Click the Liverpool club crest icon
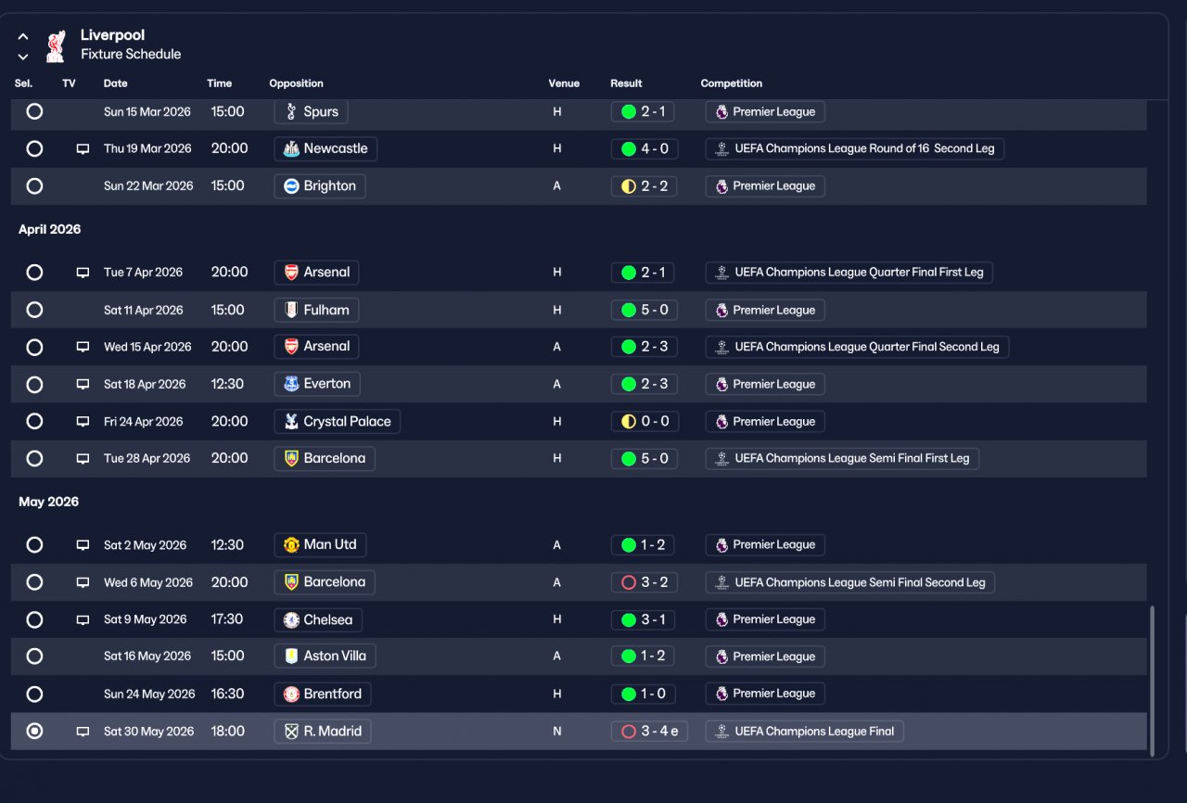This screenshot has height=803, width=1187. [55, 45]
